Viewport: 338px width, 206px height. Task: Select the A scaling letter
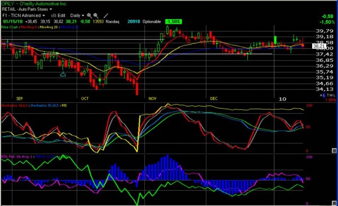(321, 95)
